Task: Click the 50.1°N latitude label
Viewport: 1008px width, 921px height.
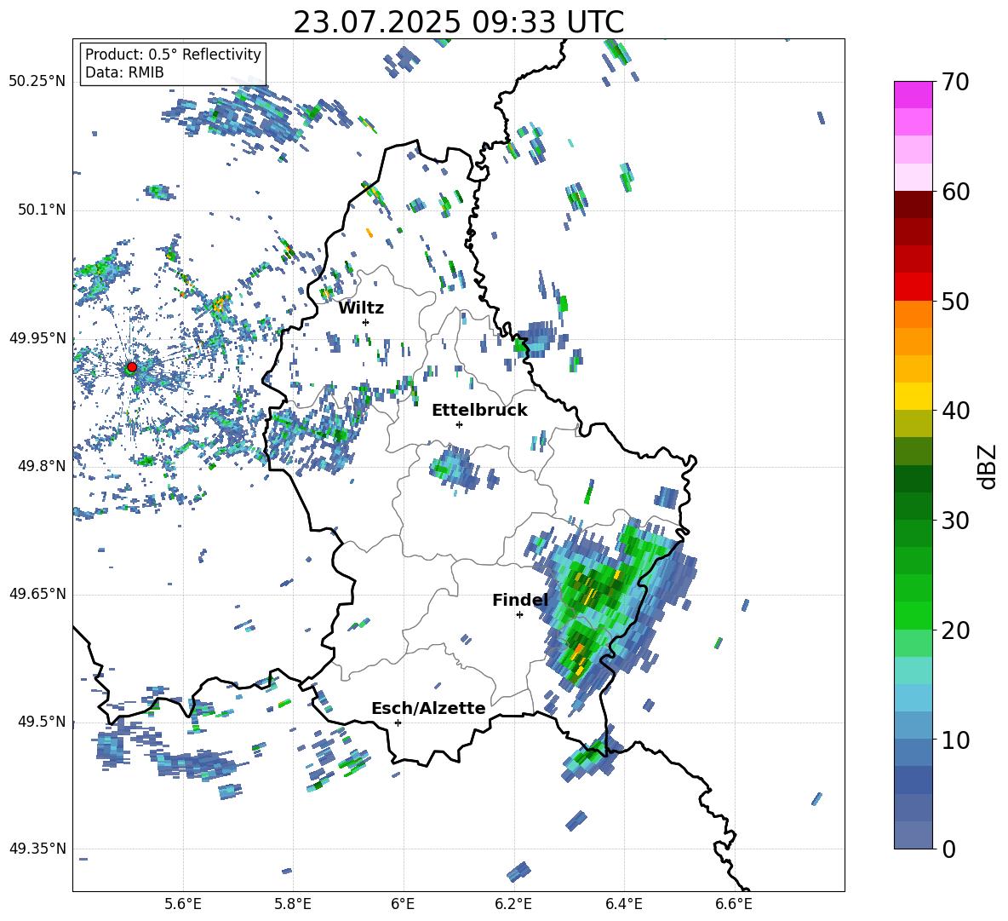Action: pyautogui.click(x=41, y=210)
